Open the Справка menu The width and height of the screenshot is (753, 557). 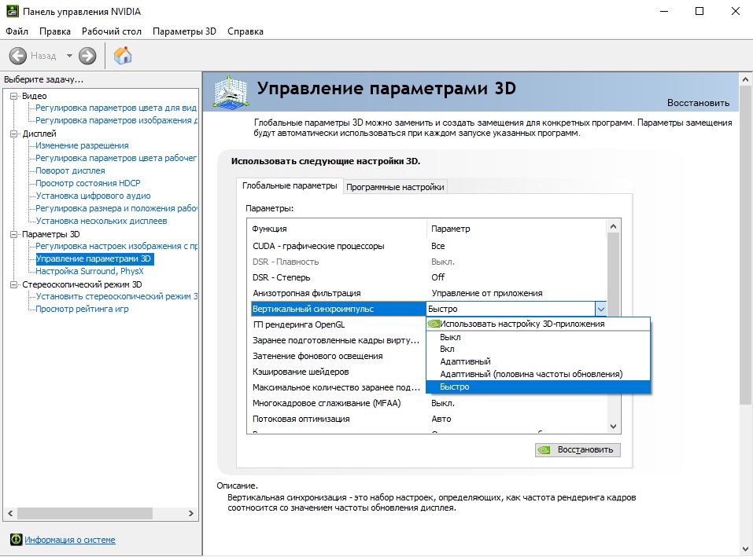(245, 31)
